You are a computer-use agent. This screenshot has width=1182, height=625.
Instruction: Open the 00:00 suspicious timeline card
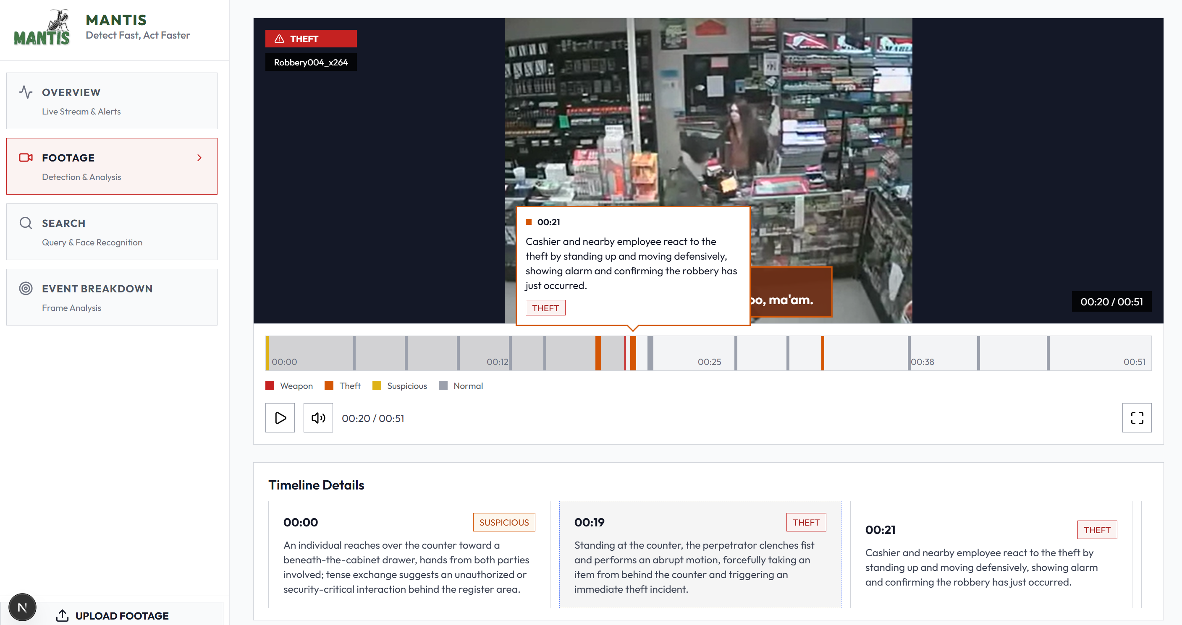(x=409, y=554)
